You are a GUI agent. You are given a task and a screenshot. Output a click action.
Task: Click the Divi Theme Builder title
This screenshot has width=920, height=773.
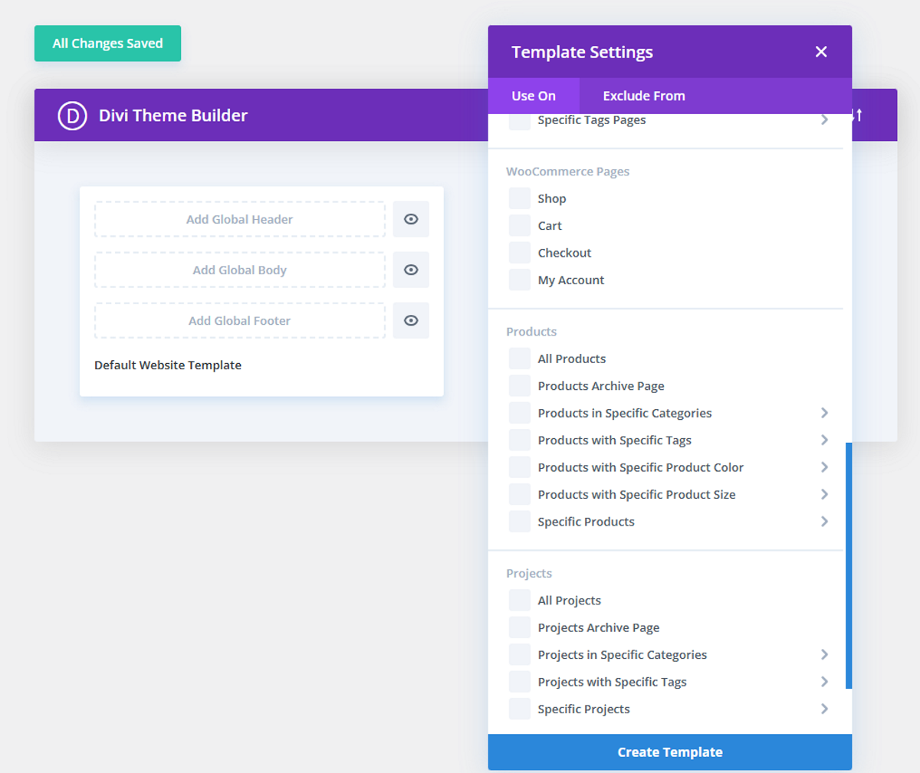(173, 116)
